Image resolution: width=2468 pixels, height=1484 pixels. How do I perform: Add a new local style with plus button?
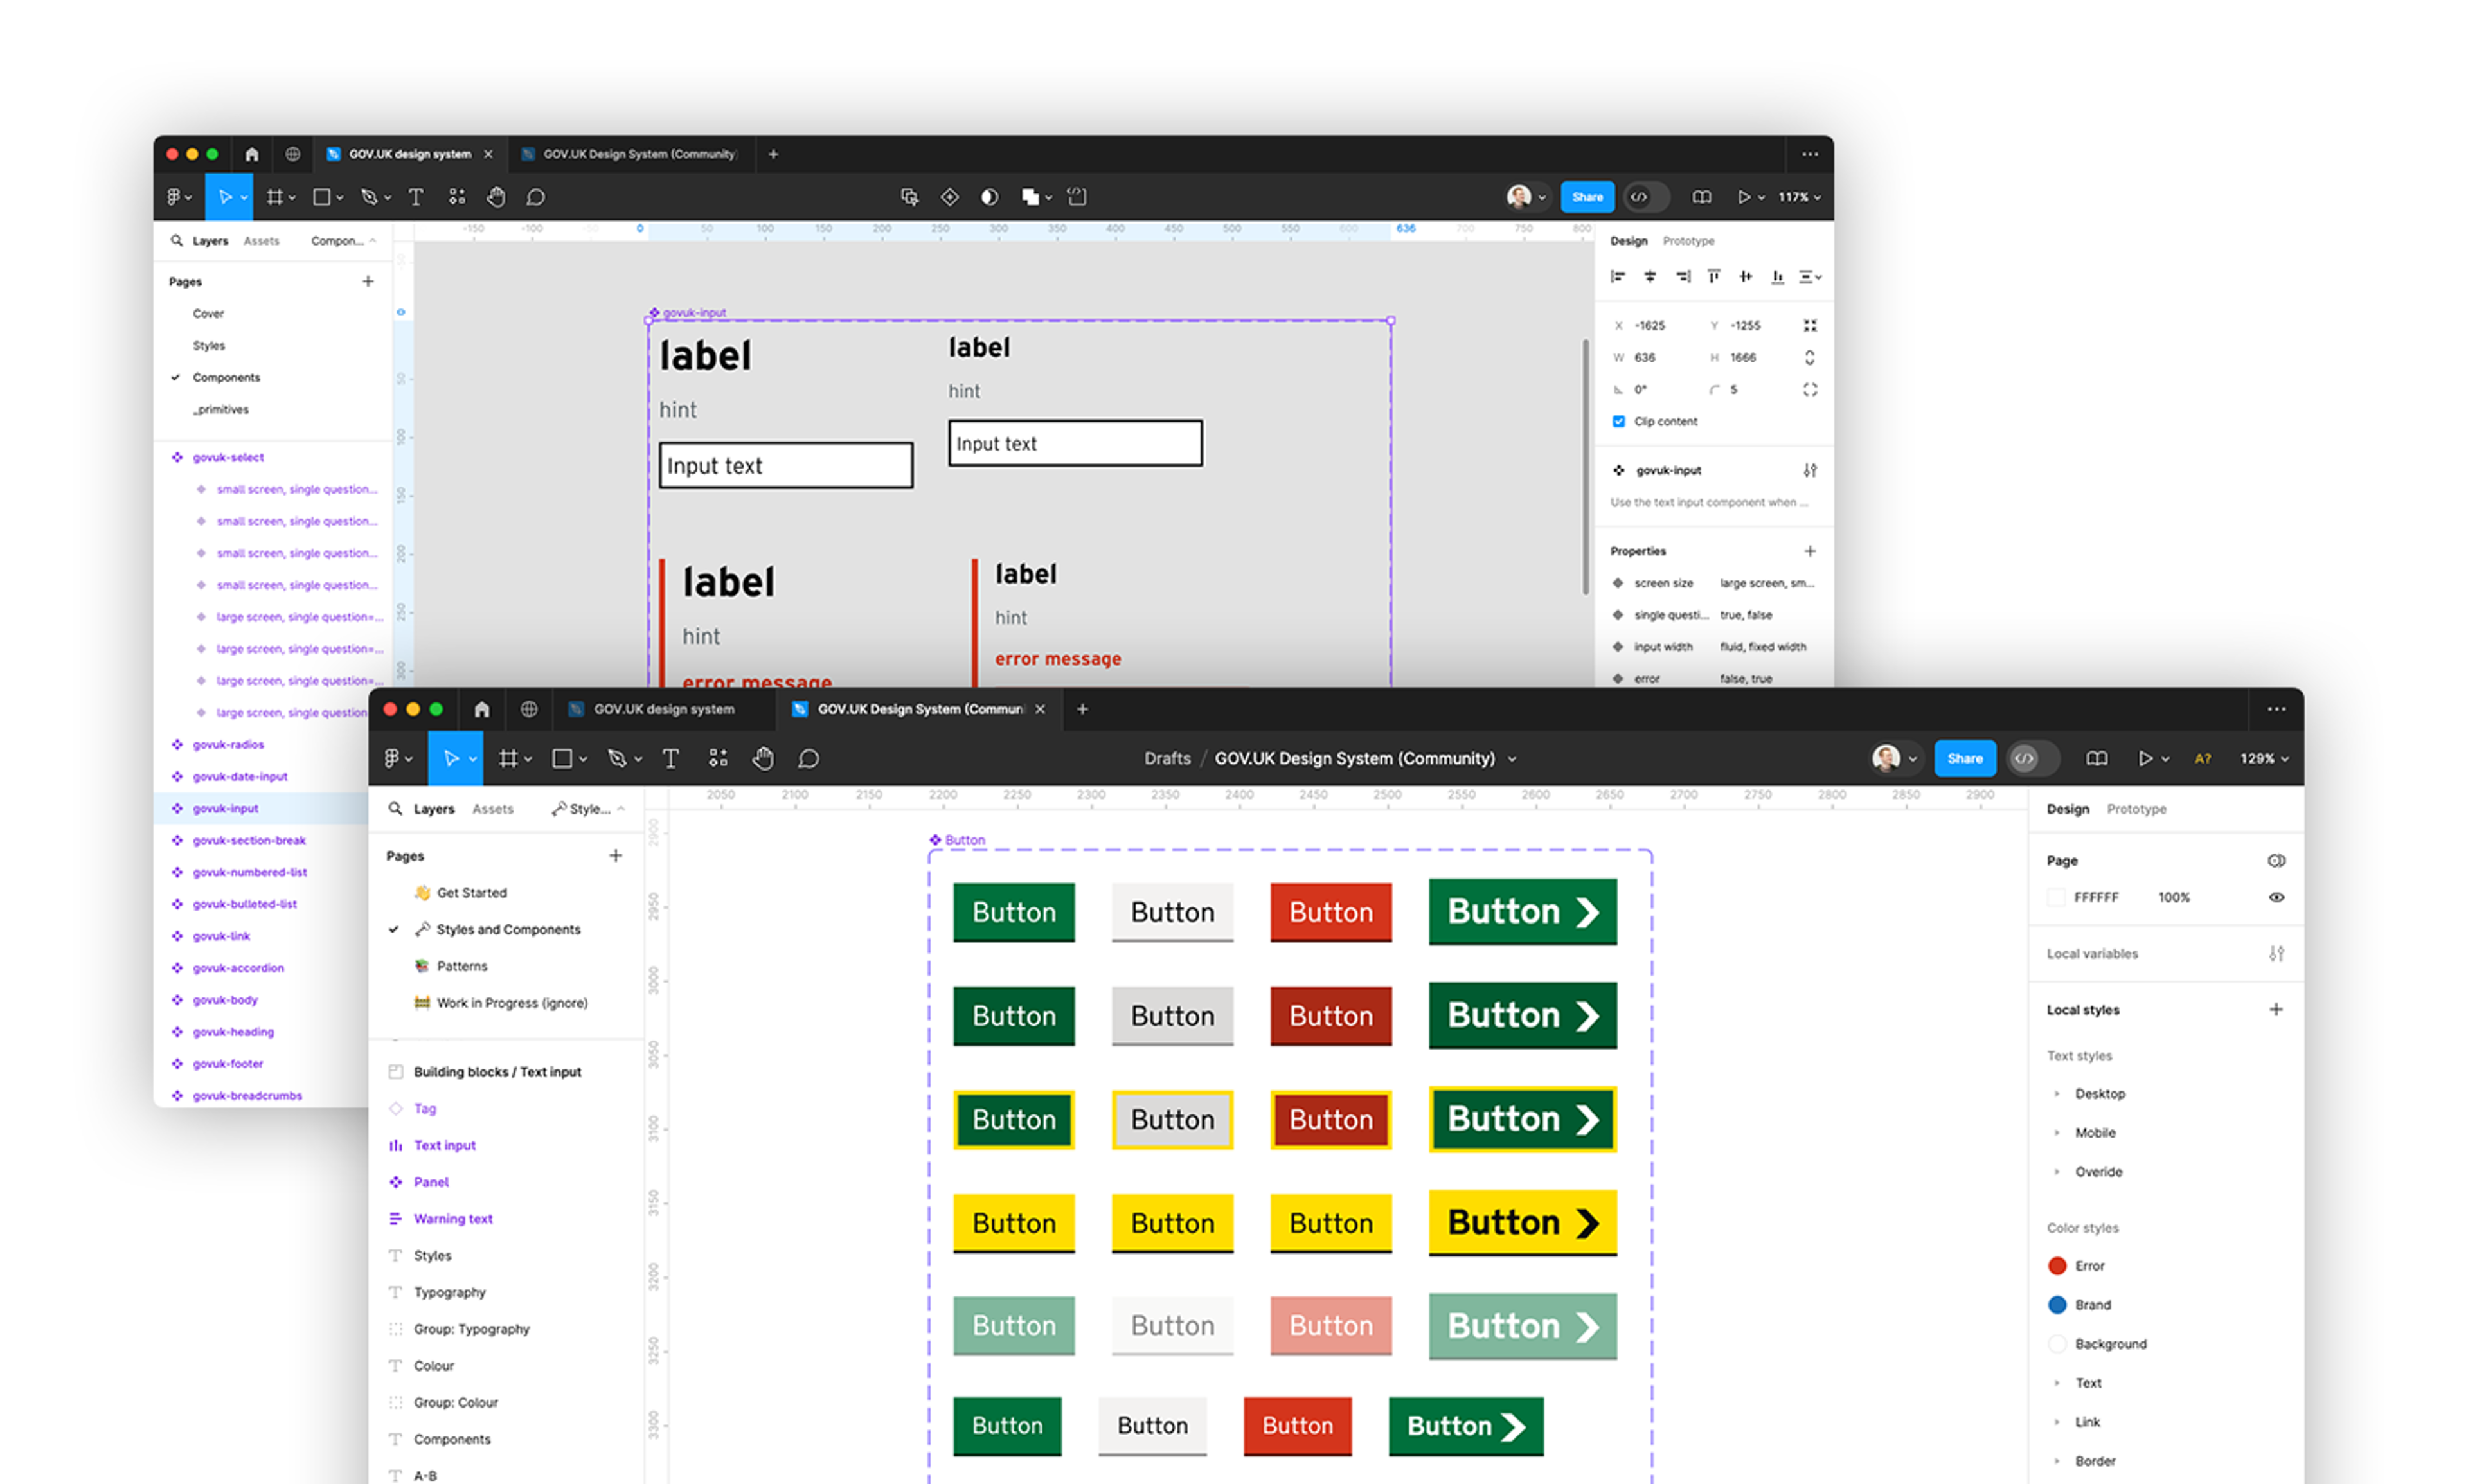click(2275, 1009)
